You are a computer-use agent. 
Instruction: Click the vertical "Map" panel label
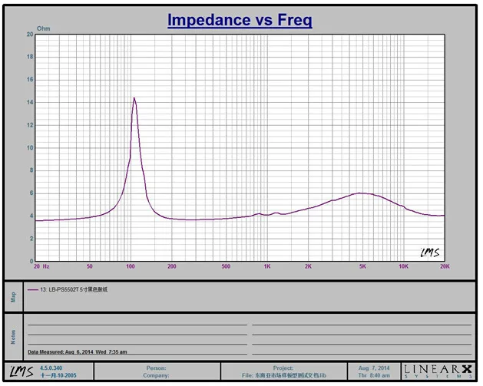tap(13, 297)
